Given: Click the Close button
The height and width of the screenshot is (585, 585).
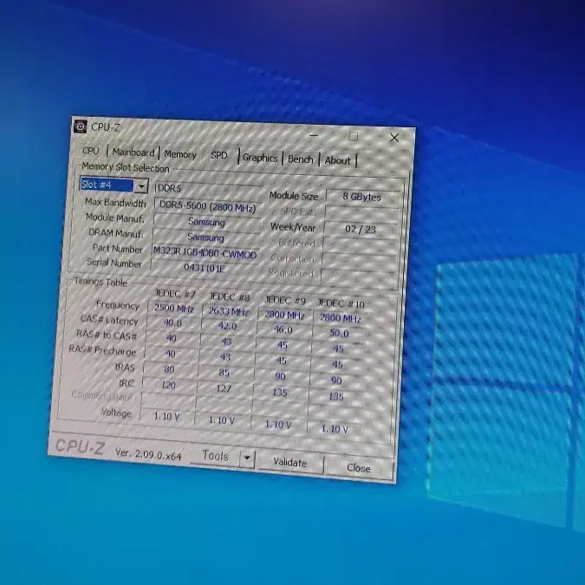Looking at the screenshot, I should [359, 468].
